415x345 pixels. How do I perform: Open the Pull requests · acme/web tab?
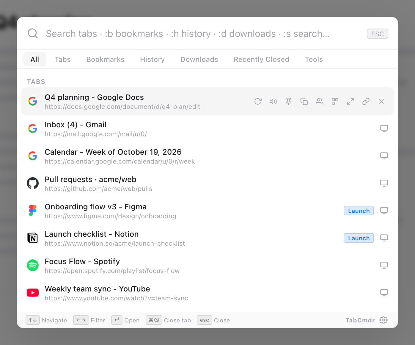coord(207,183)
